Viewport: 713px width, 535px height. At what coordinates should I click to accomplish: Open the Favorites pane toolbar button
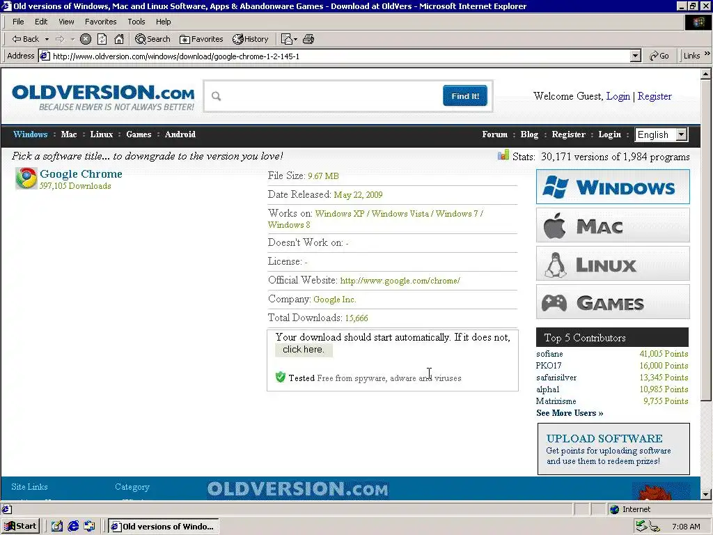pos(201,39)
